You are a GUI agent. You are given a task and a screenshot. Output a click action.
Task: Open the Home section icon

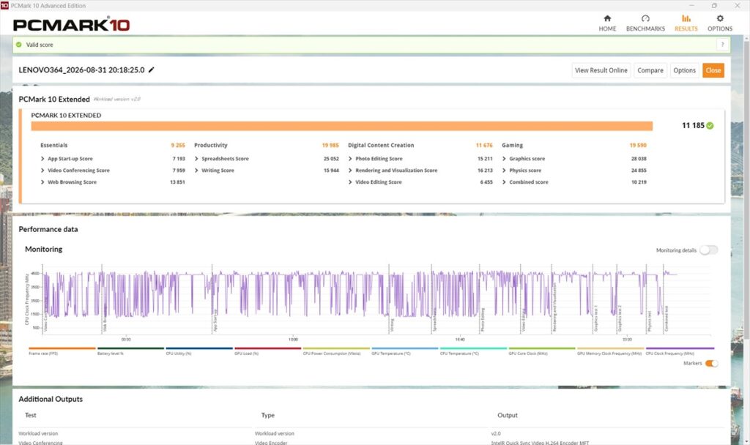(x=607, y=18)
